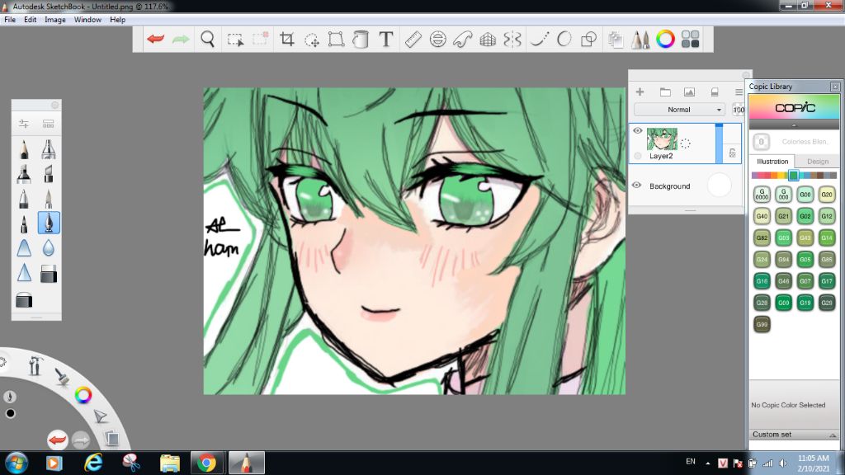
Task: Hide the Background layer eye icon
Action: pyautogui.click(x=636, y=186)
